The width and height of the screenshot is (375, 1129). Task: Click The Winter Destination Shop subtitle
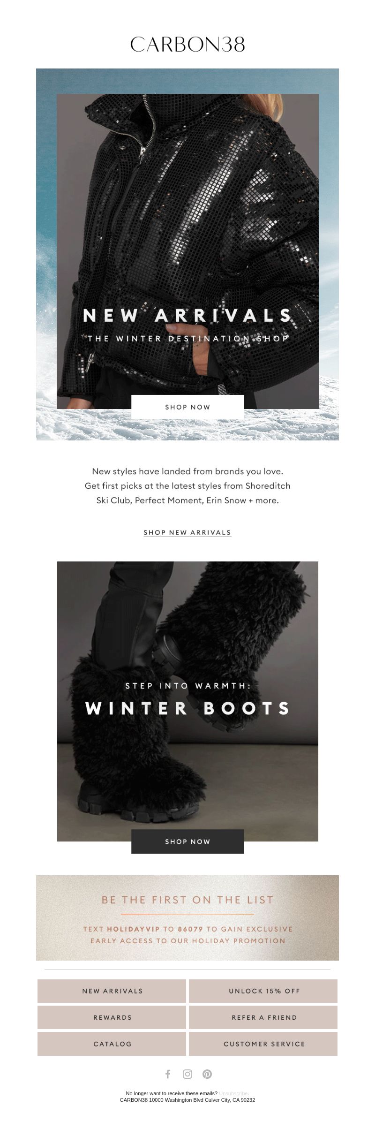tap(187, 338)
